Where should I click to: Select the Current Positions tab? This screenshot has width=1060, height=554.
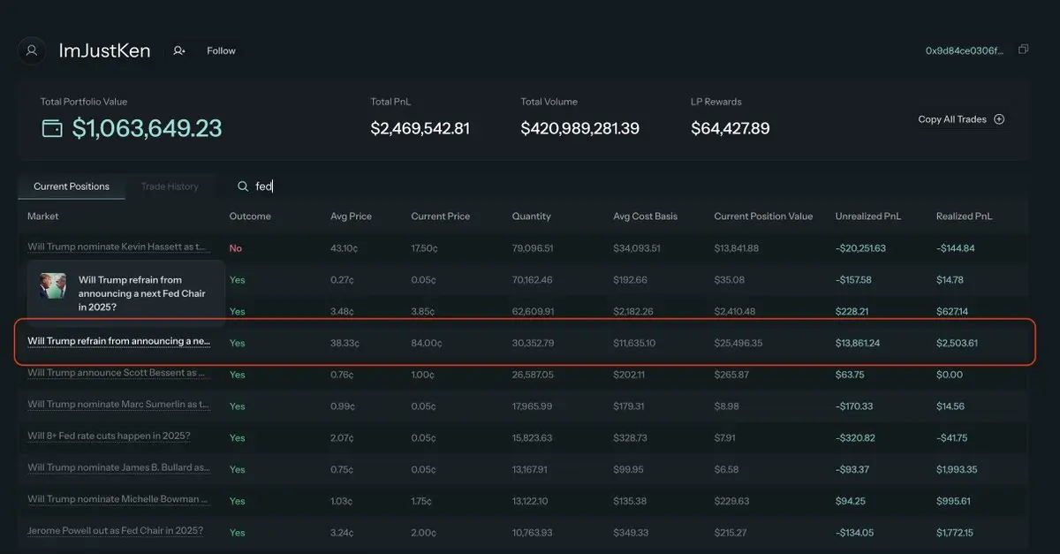(x=72, y=186)
